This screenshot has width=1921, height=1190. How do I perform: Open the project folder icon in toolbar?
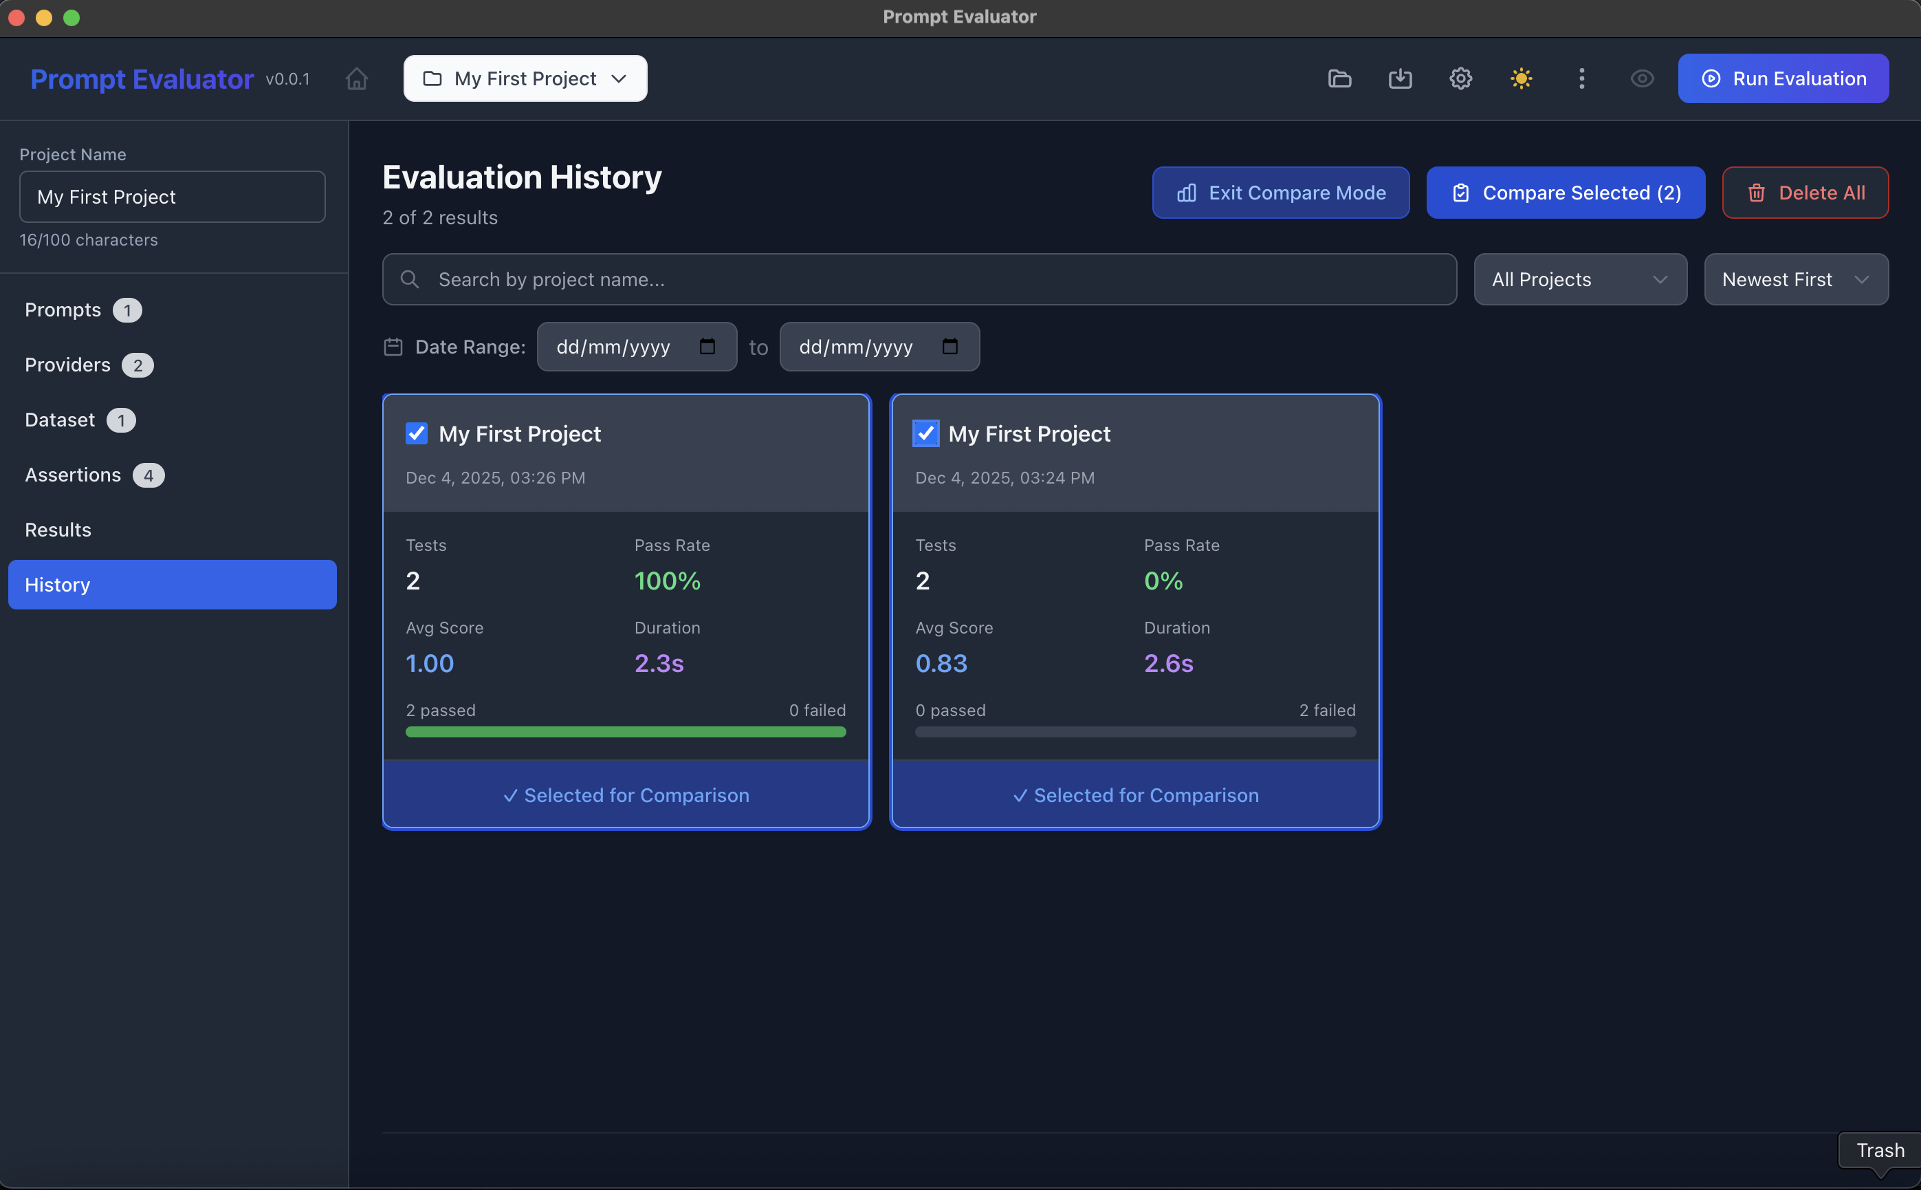[x=1339, y=78]
